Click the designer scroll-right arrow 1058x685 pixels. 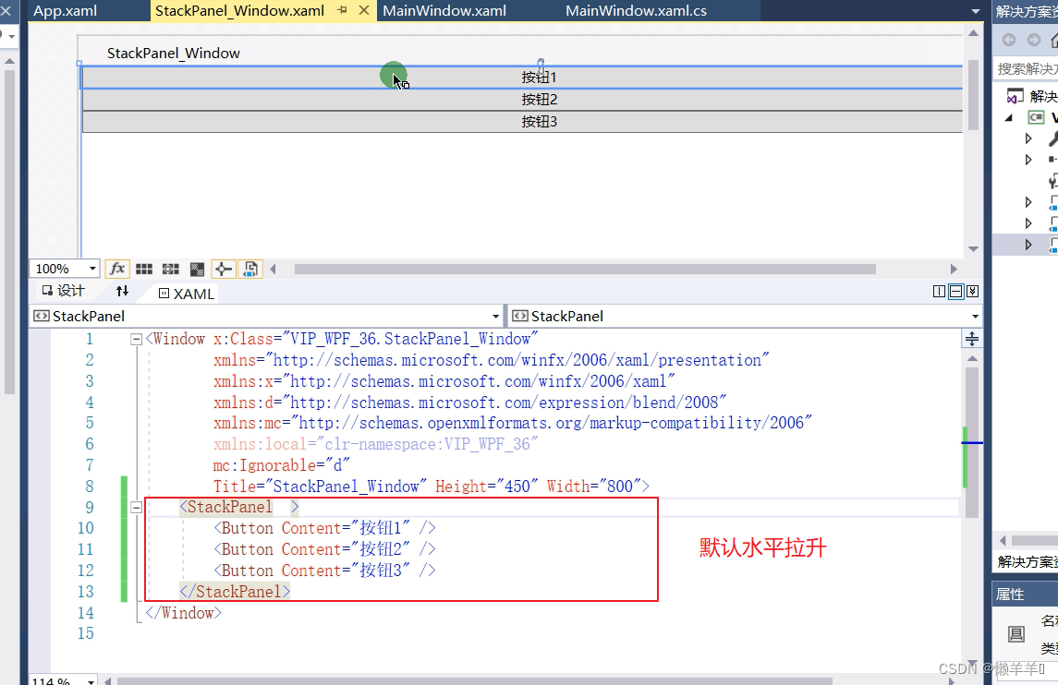[954, 269]
